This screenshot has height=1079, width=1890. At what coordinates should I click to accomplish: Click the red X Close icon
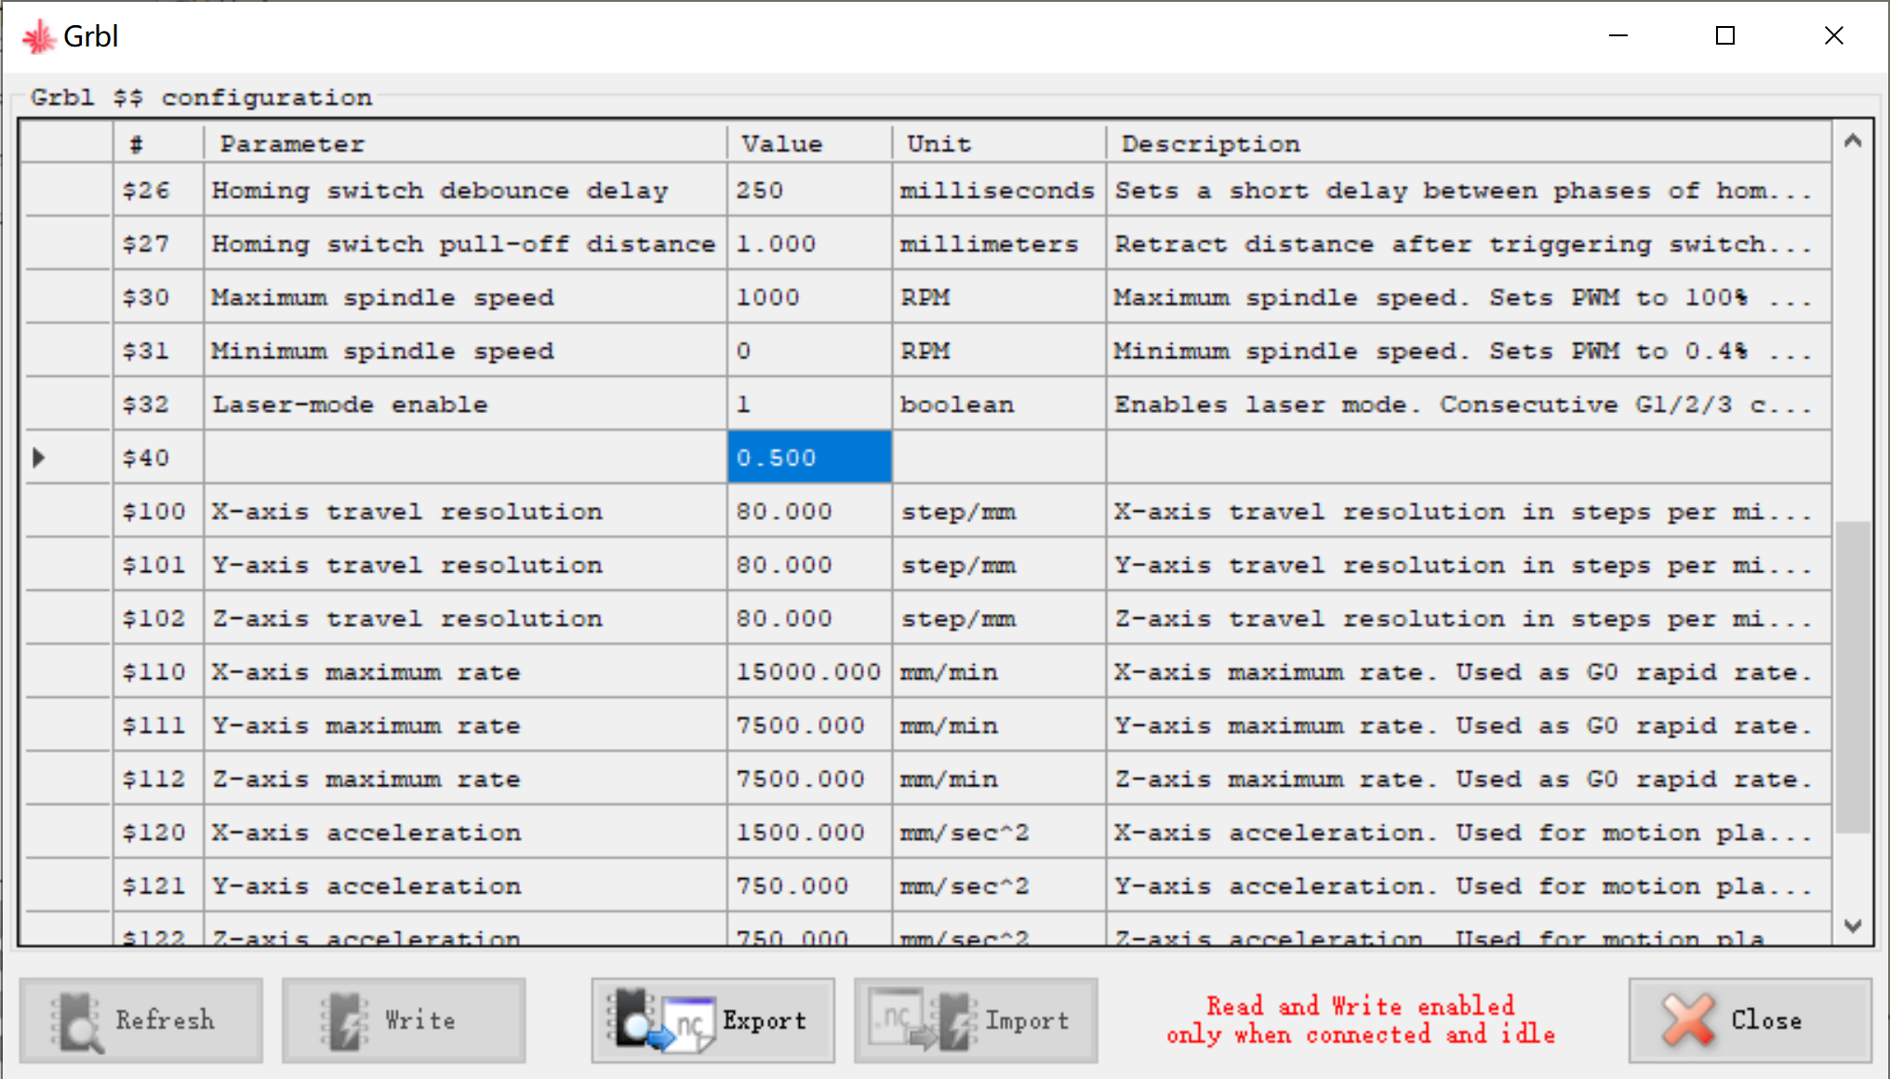(x=1687, y=1020)
